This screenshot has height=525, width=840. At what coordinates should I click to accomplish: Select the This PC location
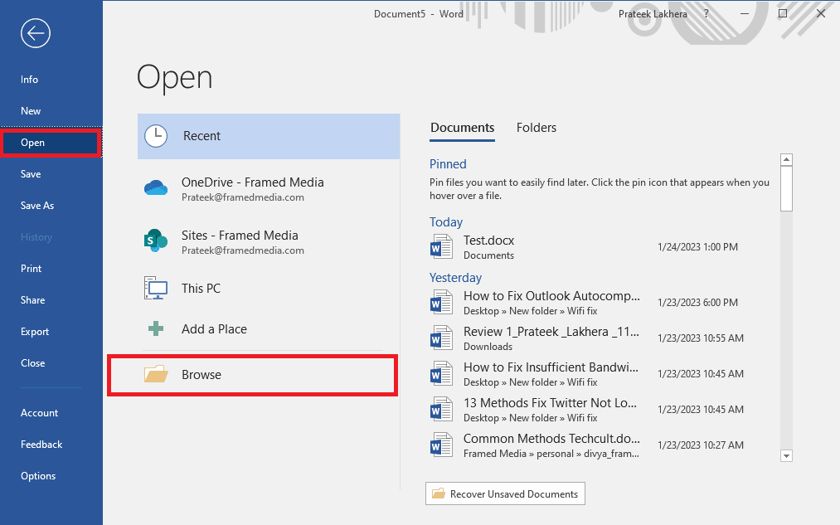tap(269, 289)
